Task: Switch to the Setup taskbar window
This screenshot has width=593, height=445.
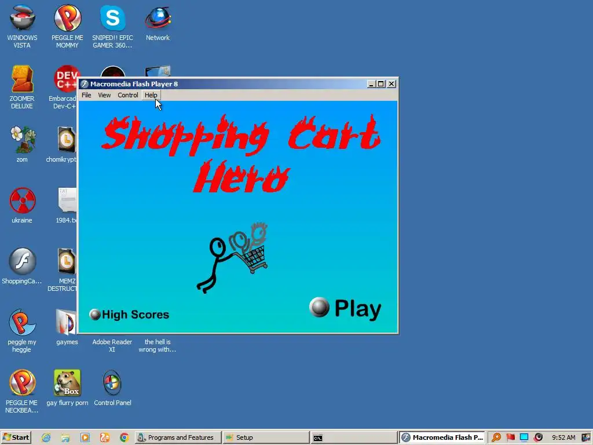Action: pyautogui.click(x=265, y=437)
